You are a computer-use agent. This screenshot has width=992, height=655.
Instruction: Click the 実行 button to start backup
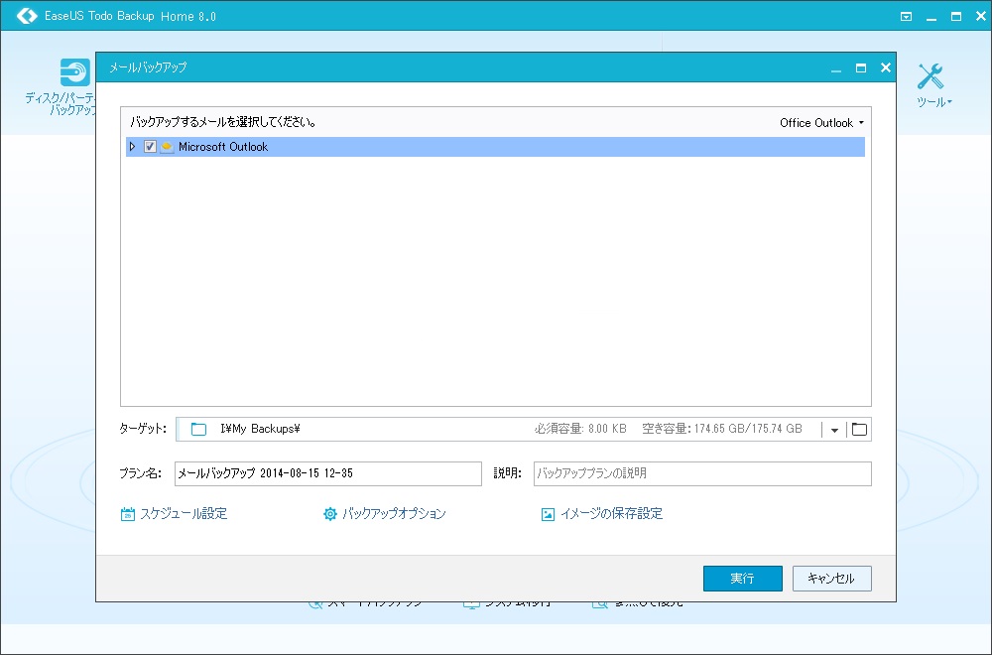pyautogui.click(x=743, y=579)
